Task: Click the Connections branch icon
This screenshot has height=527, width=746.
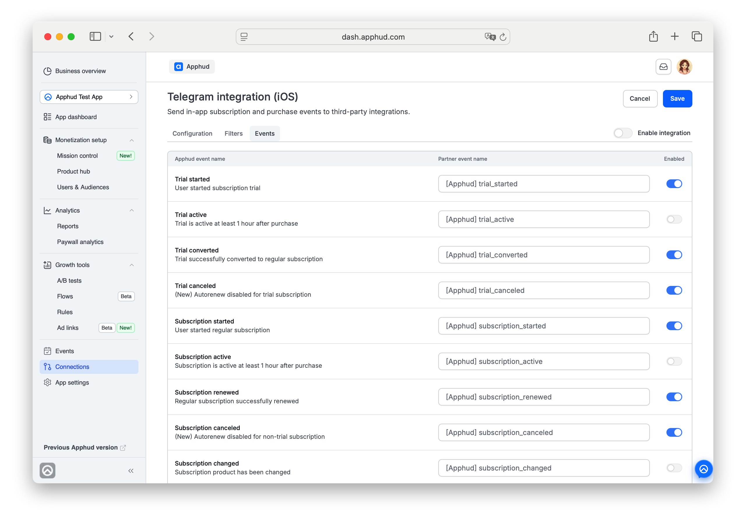Action: coord(47,367)
